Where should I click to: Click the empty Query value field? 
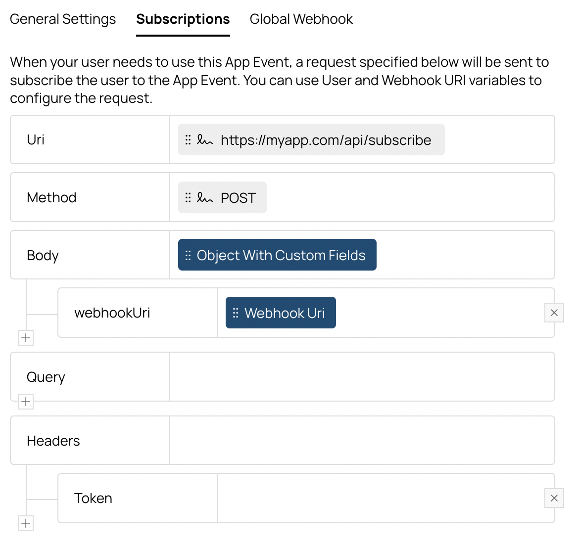click(362, 377)
